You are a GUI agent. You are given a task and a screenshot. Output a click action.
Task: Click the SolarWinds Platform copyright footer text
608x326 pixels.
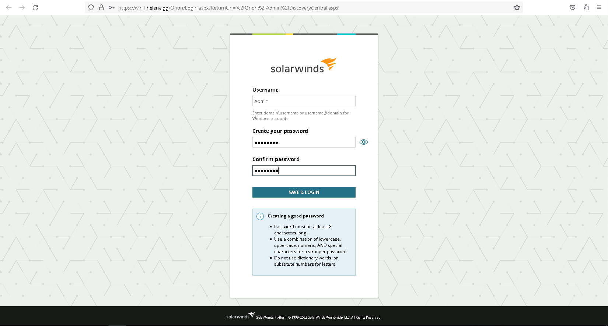point(319,317)
